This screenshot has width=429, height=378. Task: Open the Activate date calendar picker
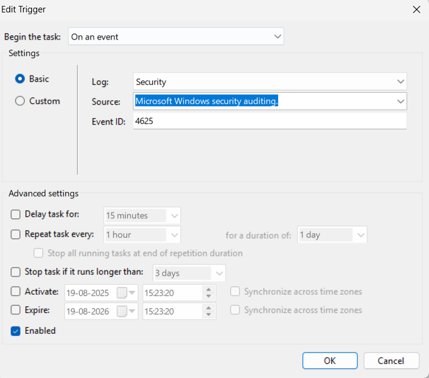click(122, 292)
